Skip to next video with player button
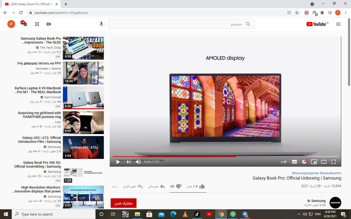 tap(128, 162)
